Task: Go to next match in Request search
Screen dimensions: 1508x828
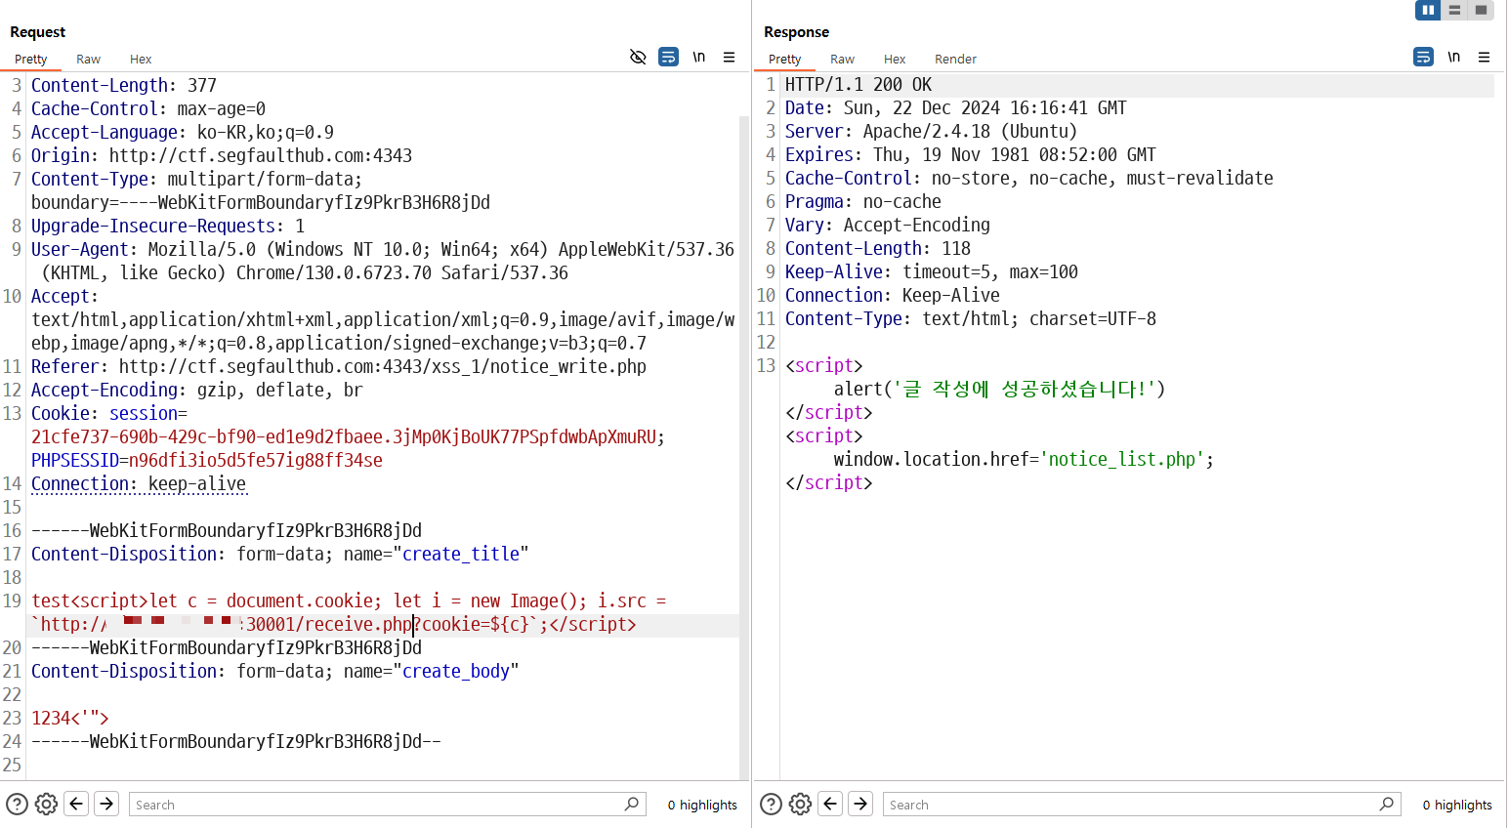Action: [106, 803]
